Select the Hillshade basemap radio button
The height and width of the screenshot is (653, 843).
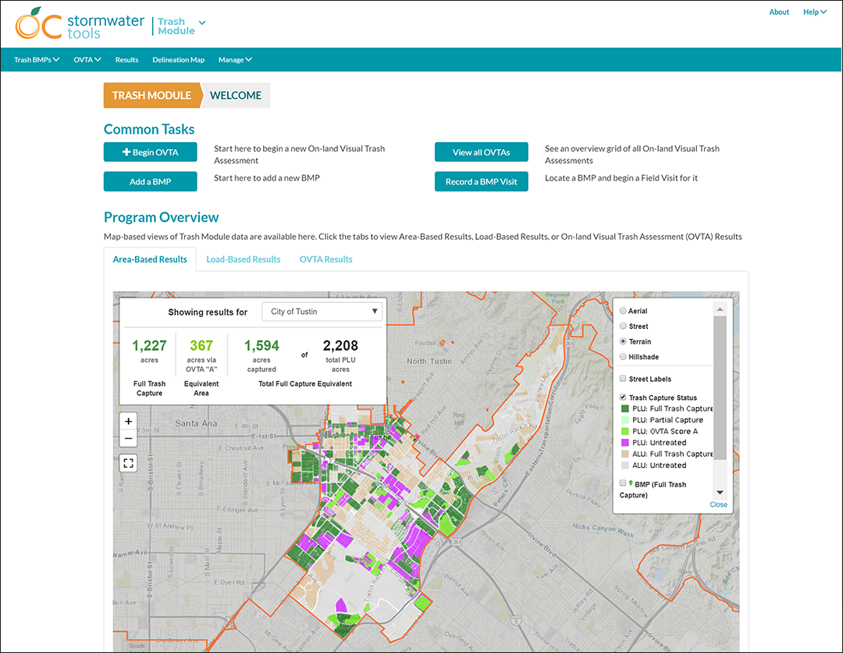coord(623,356)
